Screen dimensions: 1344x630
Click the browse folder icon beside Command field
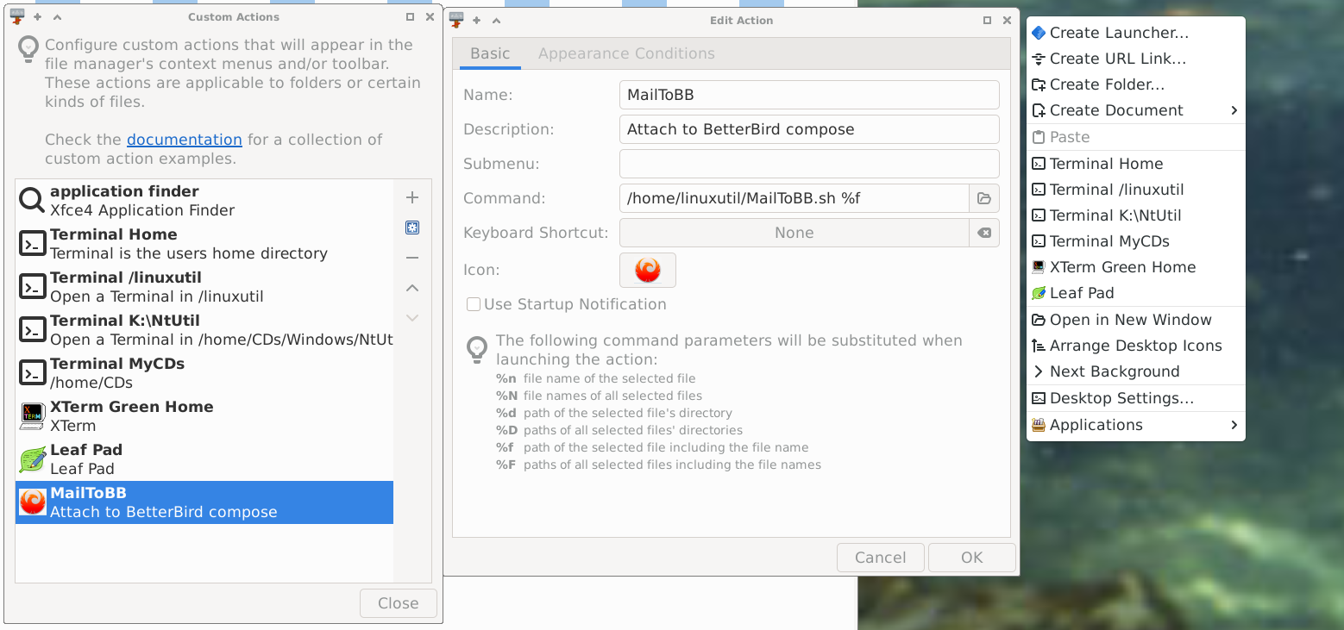tap(983, 198)
